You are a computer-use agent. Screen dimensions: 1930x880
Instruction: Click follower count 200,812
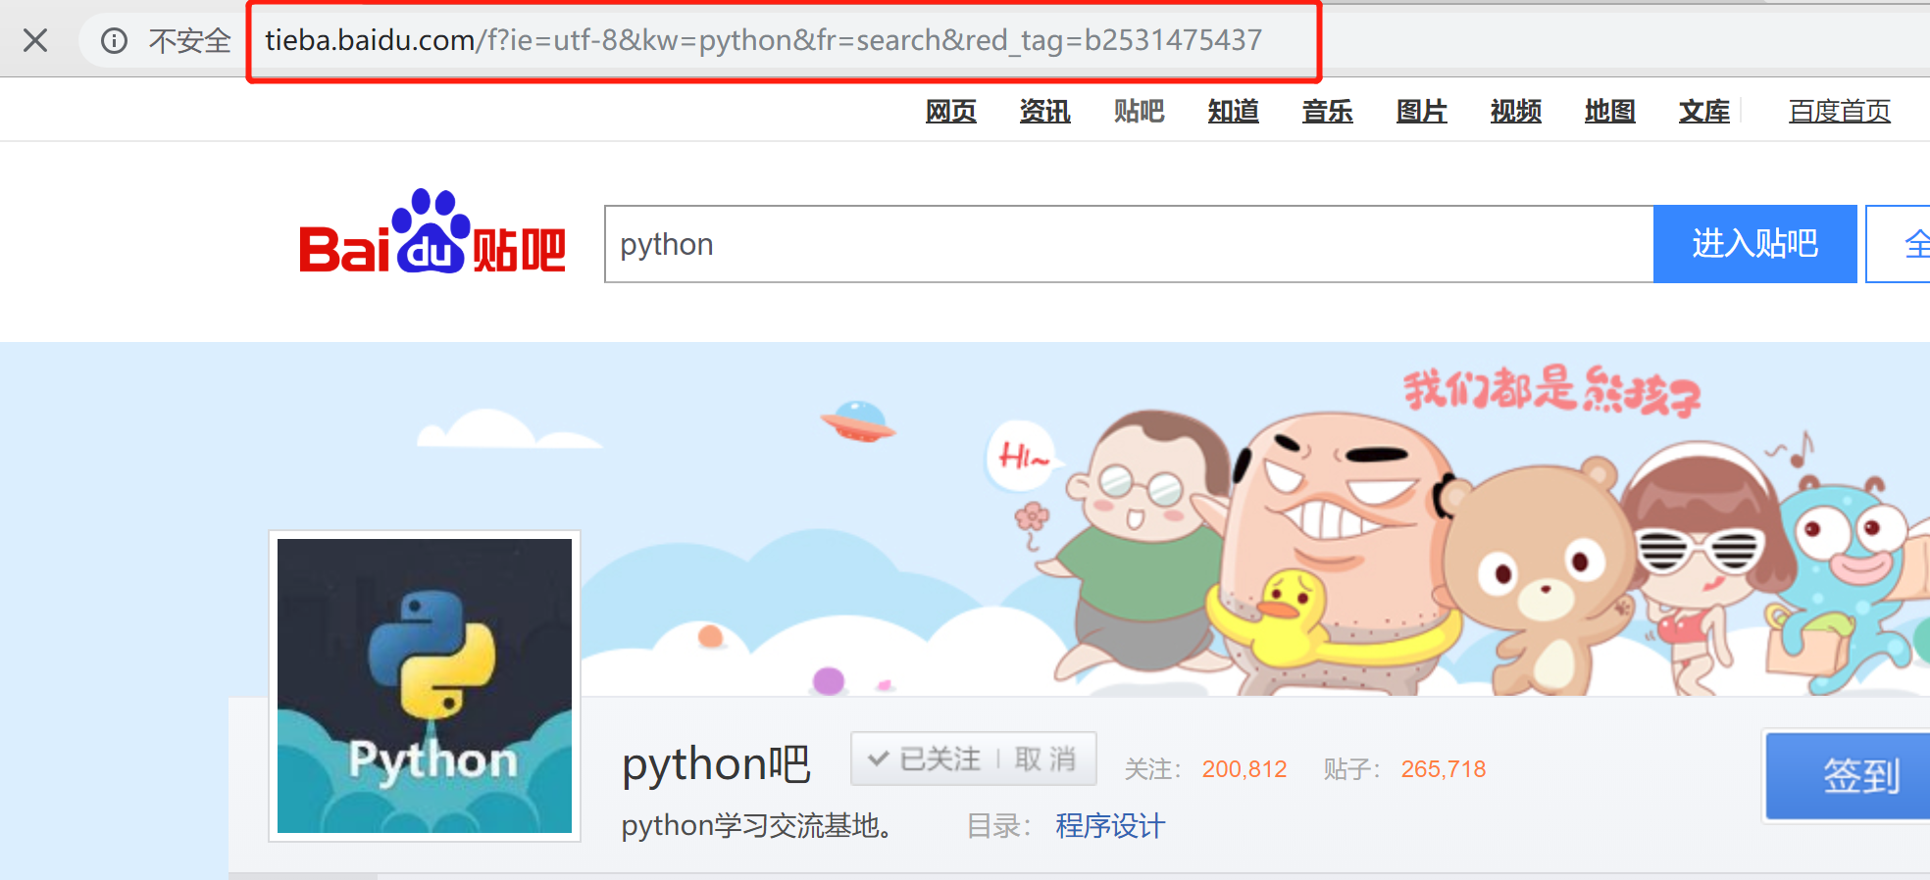[x=1244, y=769]
